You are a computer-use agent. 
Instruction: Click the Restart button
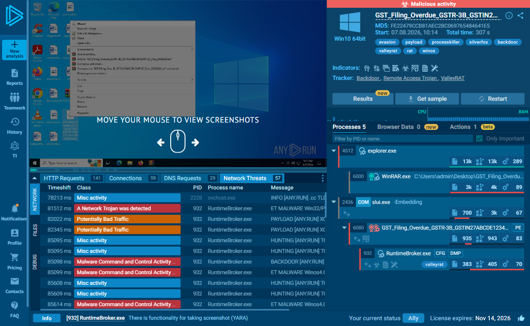(493, 99)
